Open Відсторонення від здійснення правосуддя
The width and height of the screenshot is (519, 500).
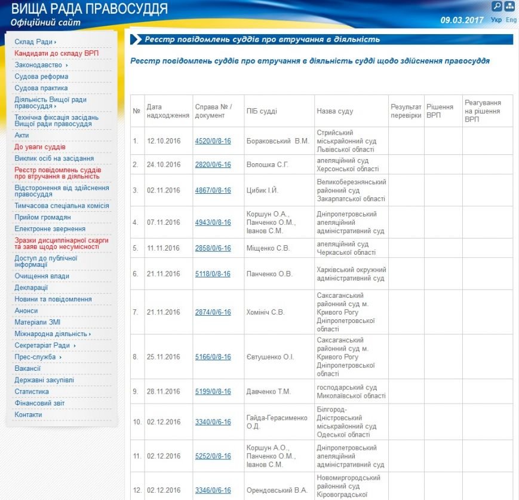[x=62, y=191]
